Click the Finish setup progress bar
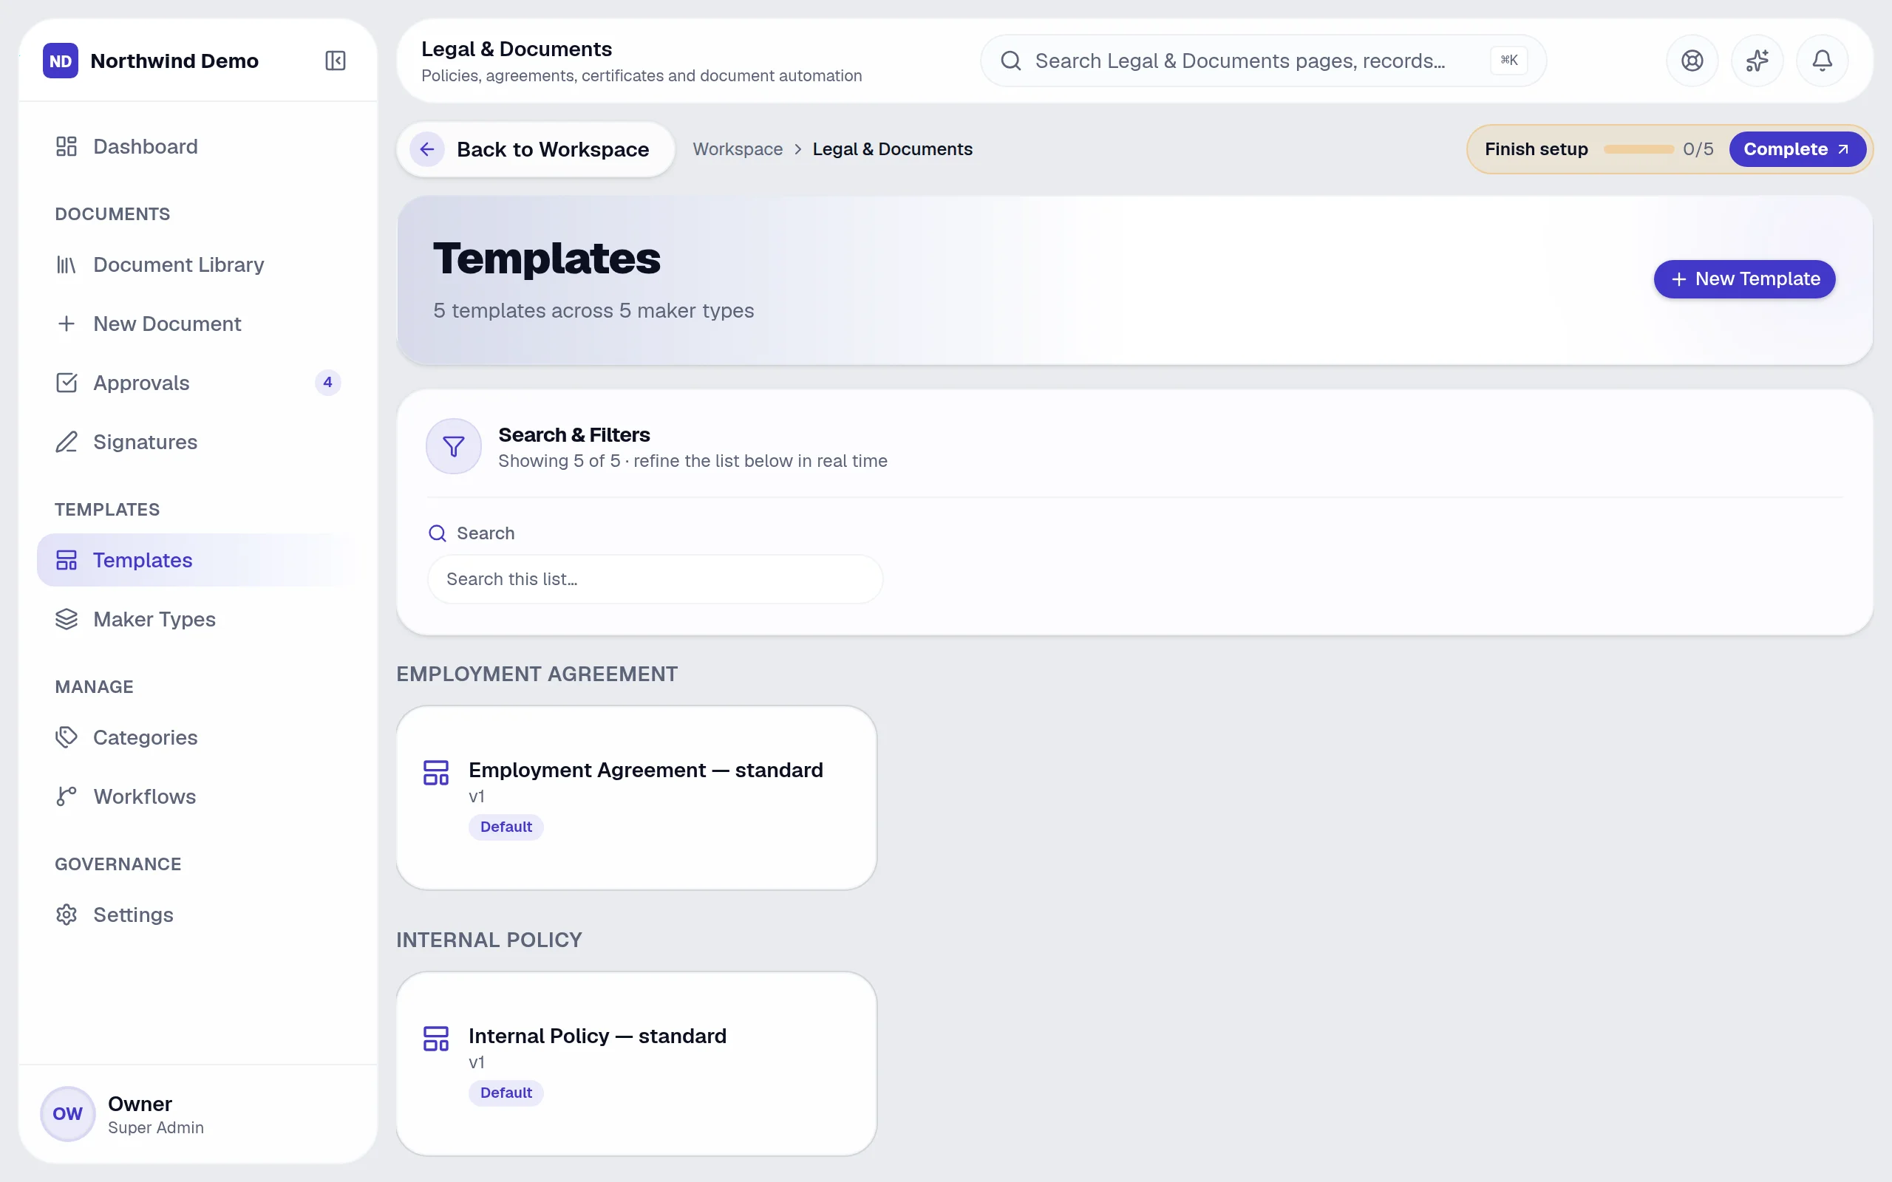 (1638, 149)
